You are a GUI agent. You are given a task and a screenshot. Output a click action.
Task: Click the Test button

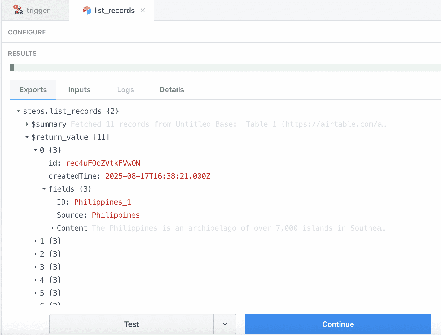tap(131, 324)
